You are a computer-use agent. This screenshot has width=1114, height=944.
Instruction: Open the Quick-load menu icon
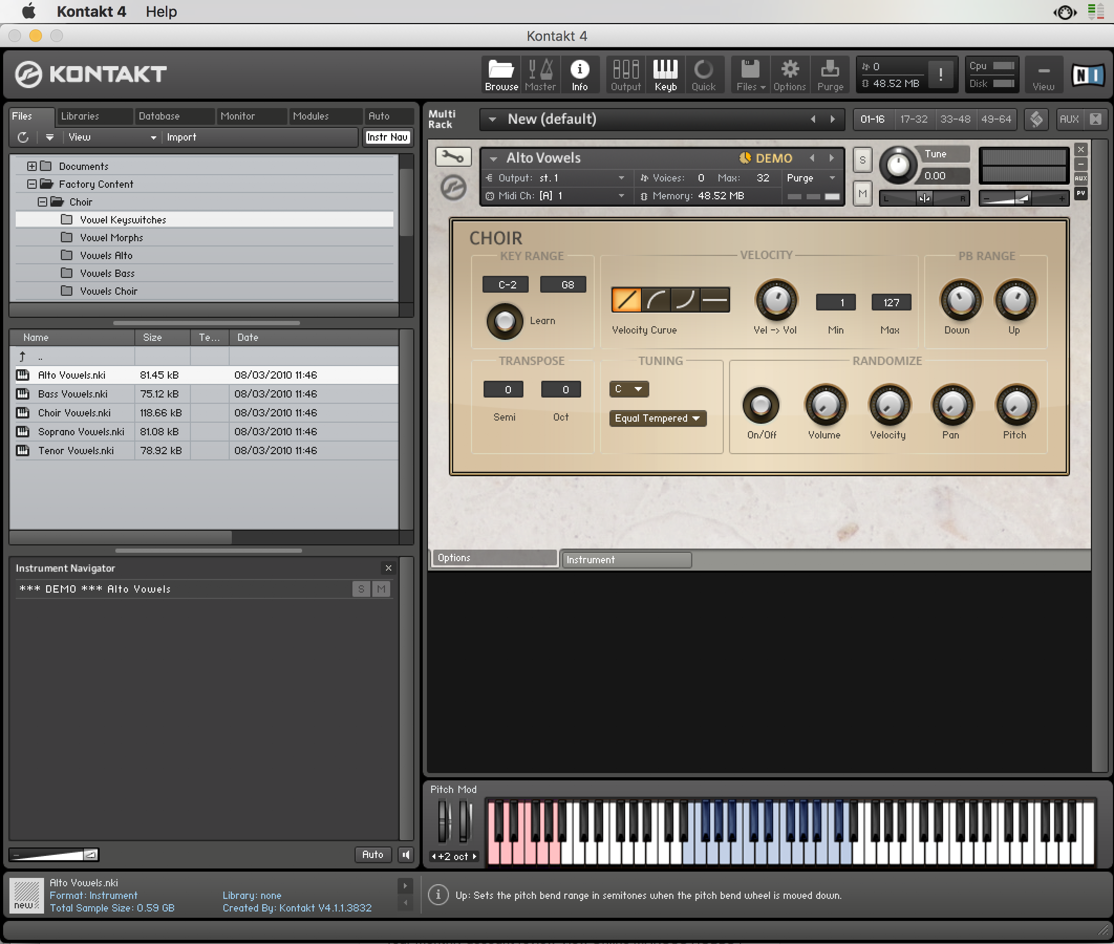tap(705, 74)
